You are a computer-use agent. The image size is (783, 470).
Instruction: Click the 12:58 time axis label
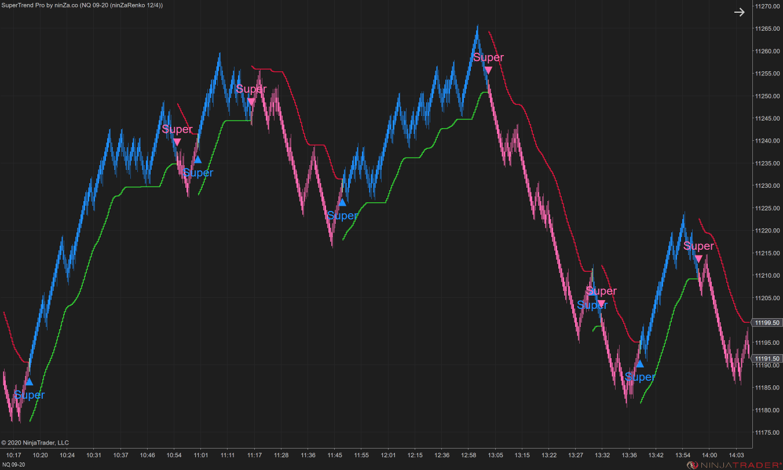pyautogui.click(x=469, y=455)
